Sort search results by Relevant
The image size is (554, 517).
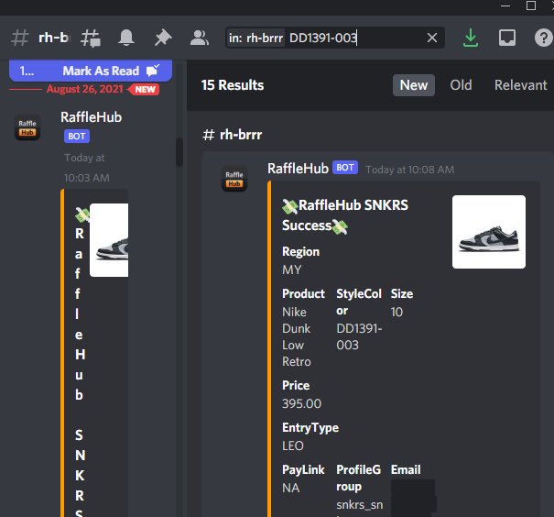pos(520,85)
